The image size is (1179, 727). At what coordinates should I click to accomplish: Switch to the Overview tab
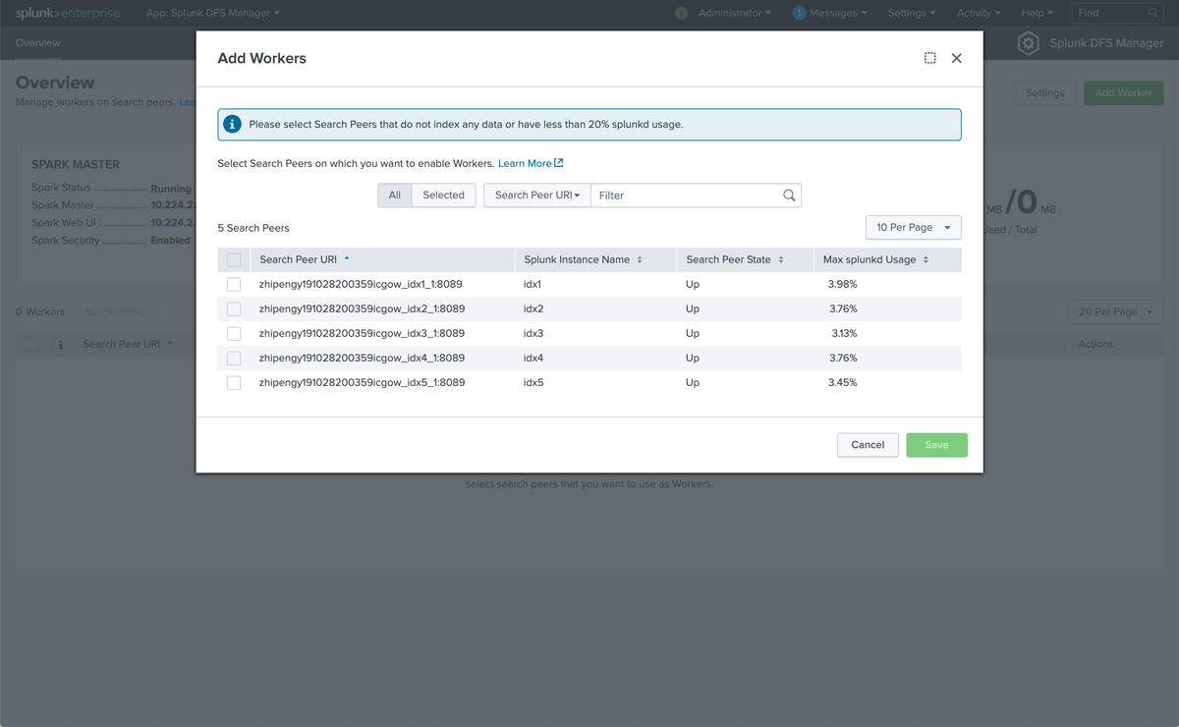coord(37,43)
